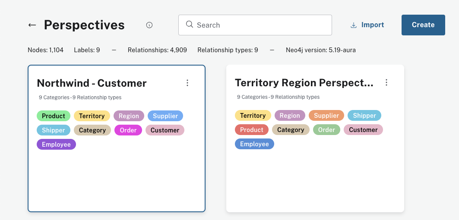
Task: Click the Import download icon
Action: 354,25
